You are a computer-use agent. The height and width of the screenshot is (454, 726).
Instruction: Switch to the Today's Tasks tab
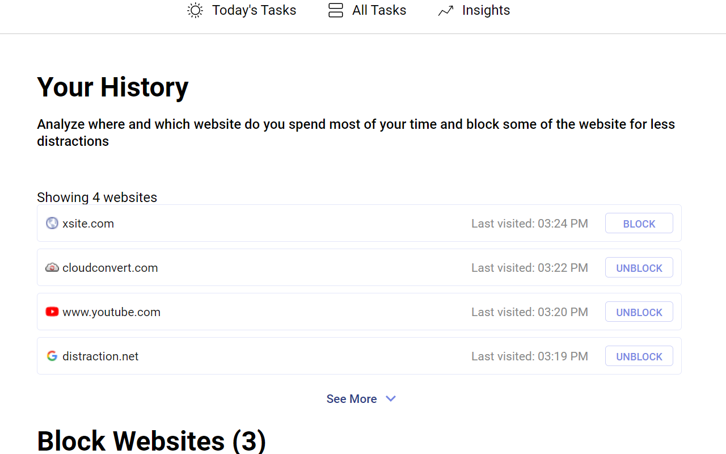(254, 10)
